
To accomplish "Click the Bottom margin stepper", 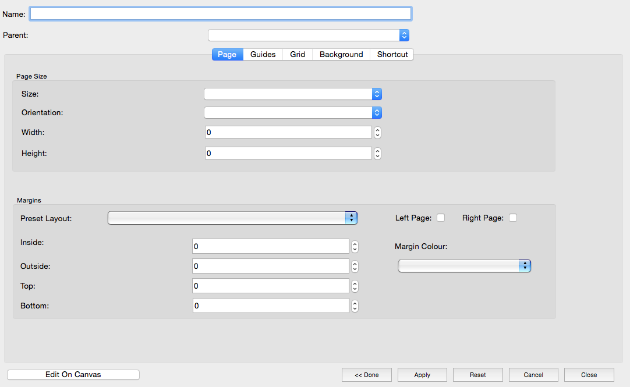I will [x=355, y=306].
